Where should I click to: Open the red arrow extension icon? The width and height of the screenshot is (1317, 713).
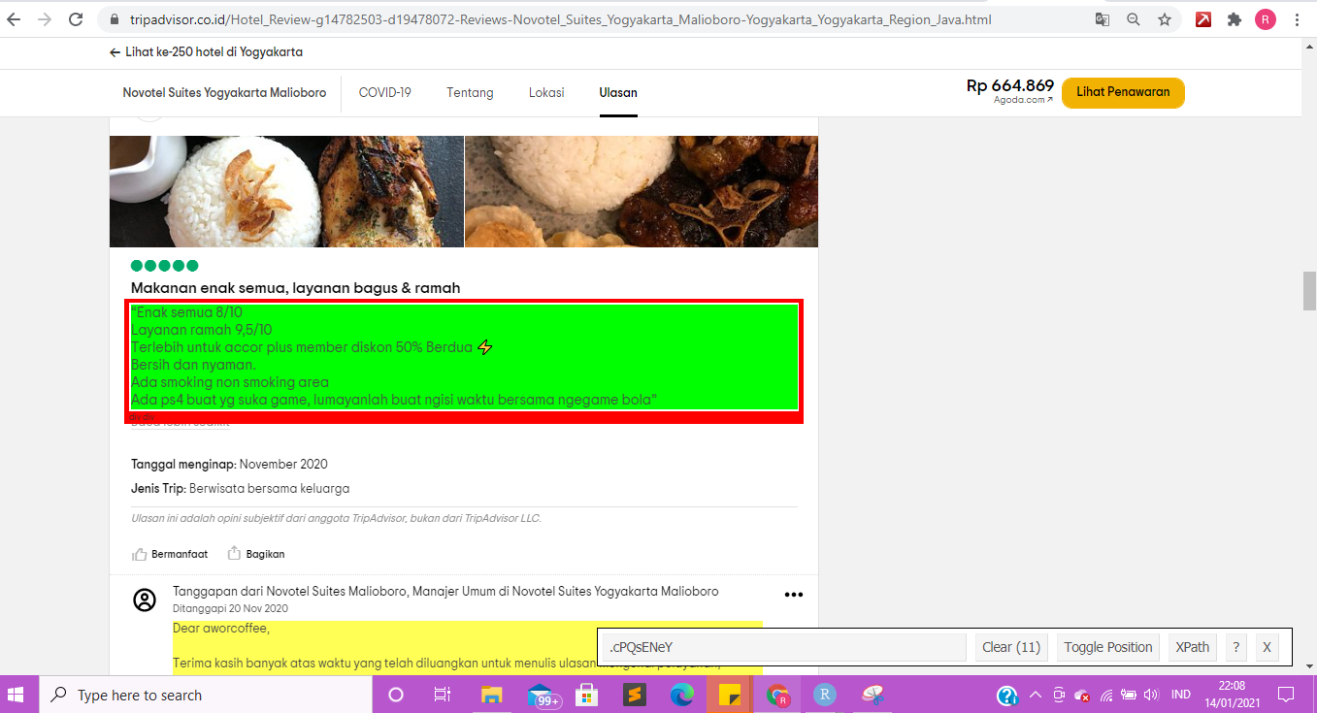[1202, 18]
